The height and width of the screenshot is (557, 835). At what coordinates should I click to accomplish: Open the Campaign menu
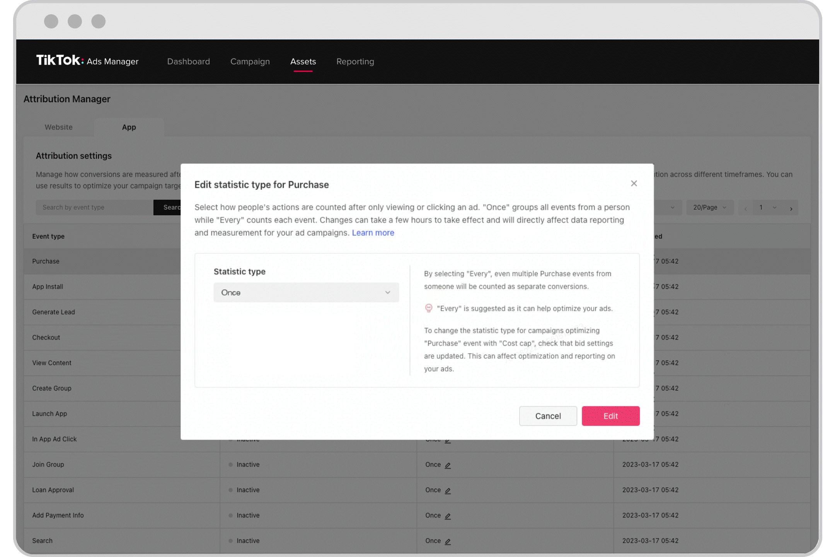(x=250, y=62)
